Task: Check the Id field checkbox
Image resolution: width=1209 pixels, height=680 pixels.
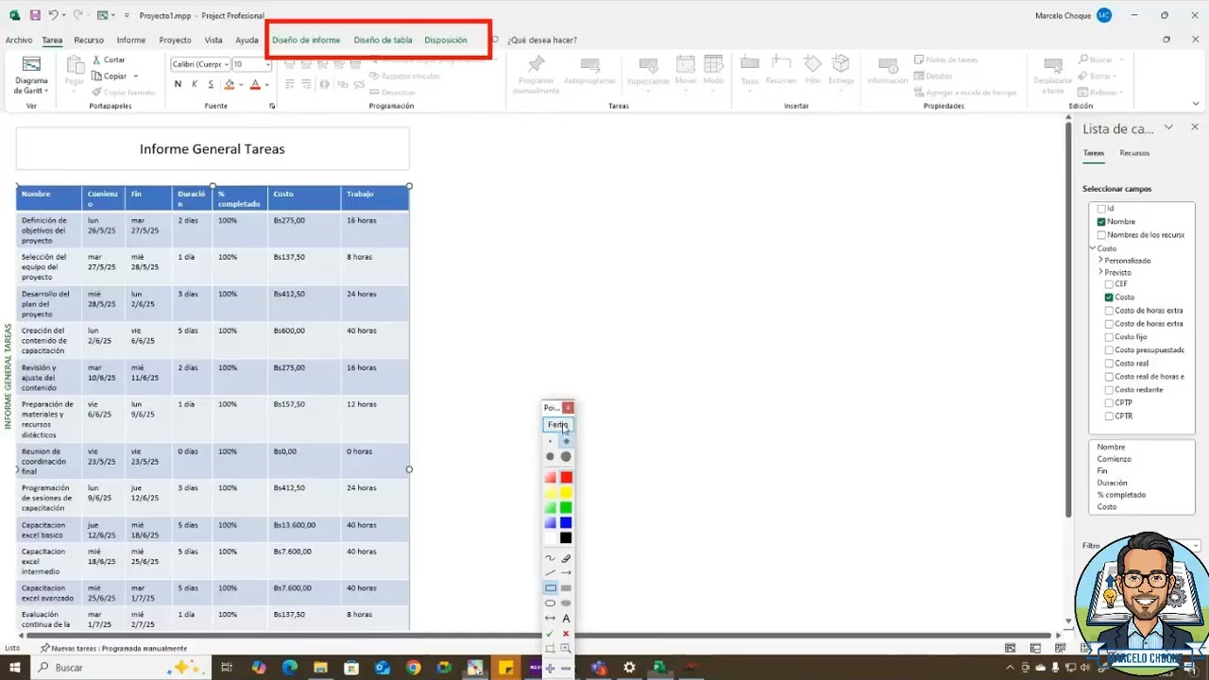Action: (x=1101, y=208)
